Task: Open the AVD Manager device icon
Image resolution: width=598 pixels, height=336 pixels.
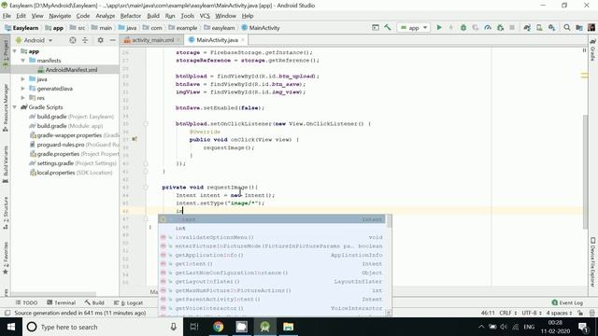Action: 539,27
